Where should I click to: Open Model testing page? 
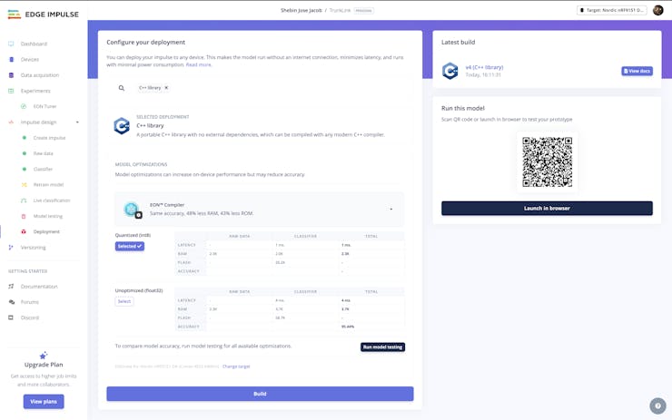48,216
